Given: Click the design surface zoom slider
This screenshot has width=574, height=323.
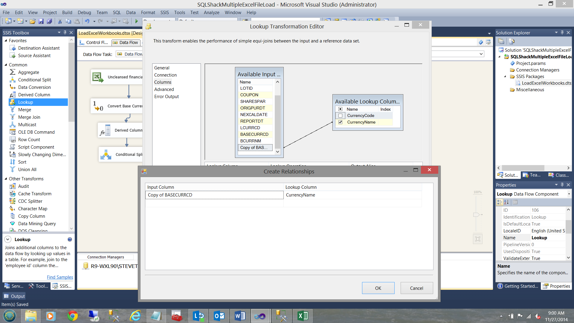Looking at the screenshot, I should pyautogui.click(x=476, y=215).
